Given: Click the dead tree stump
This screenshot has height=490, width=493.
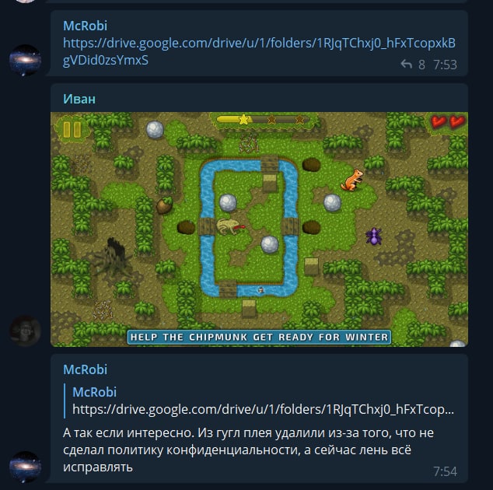Looking at the screenshot, I should coord(114,256).
